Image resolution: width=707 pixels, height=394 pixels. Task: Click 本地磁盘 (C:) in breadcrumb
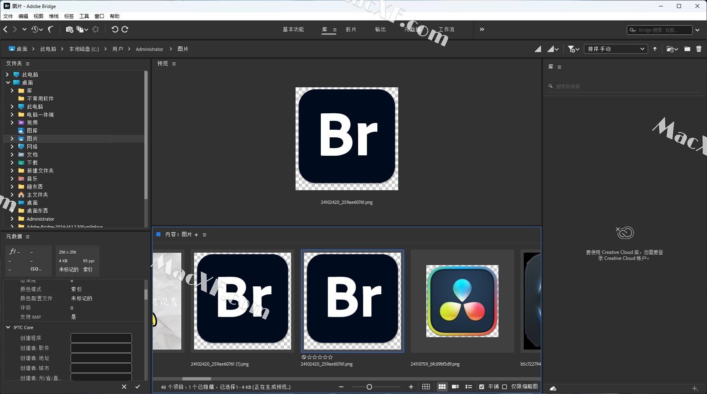(84, 49)
